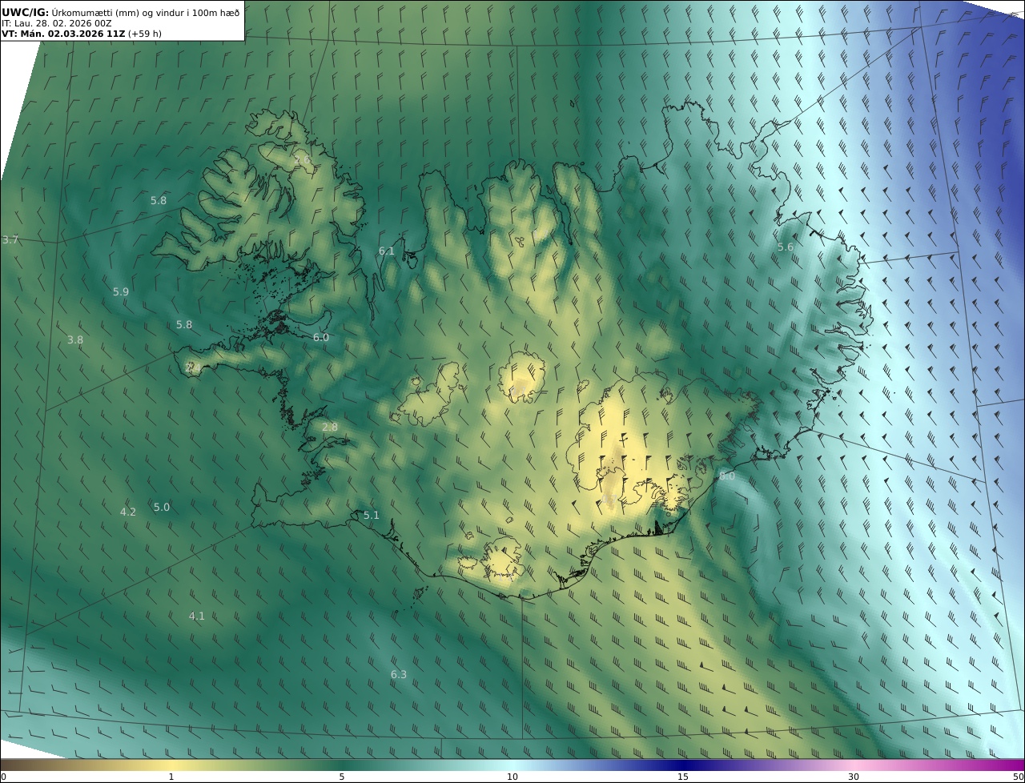This screenshot has height=783, width=1025.
Task: Click the title line starting with UWC/IG
Action: click(x=121, y=12)
